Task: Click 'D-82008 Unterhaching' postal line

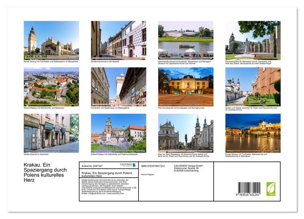Action: point(186,171)
